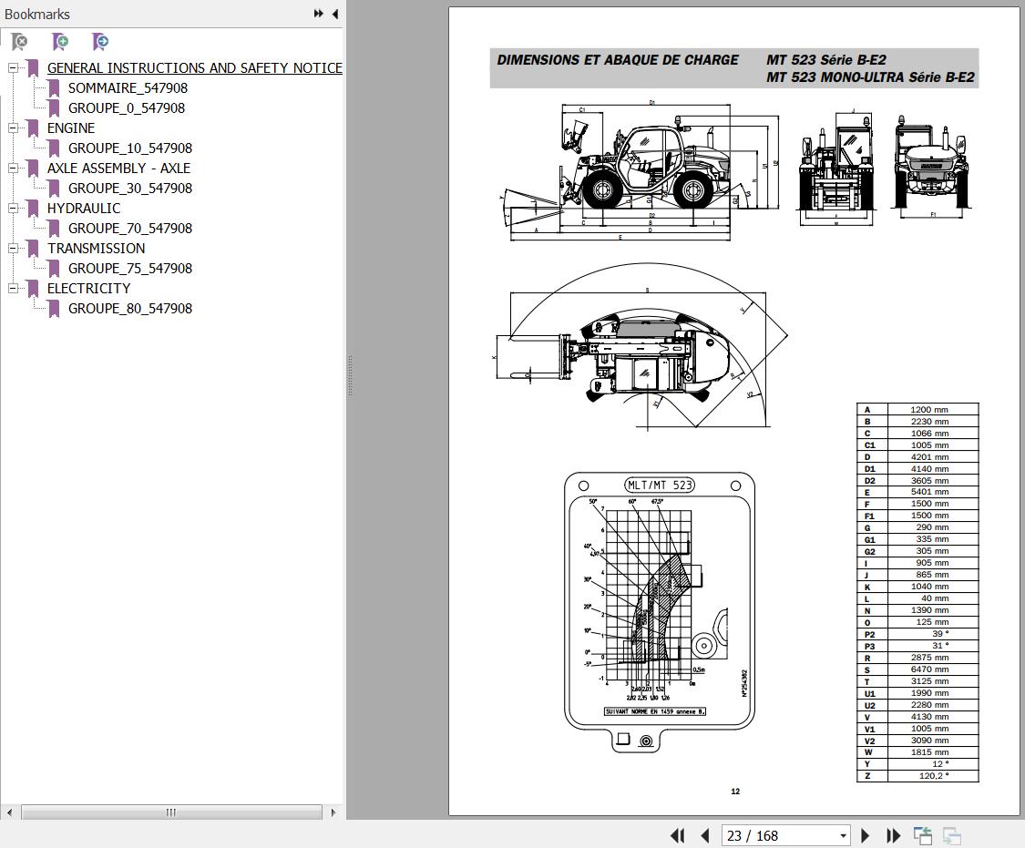This screenshot has width=1025, height=848.
Task: Open the GROUPE_80_547908 bookmark
Action: pyautogui.click(x=130, y=309)
